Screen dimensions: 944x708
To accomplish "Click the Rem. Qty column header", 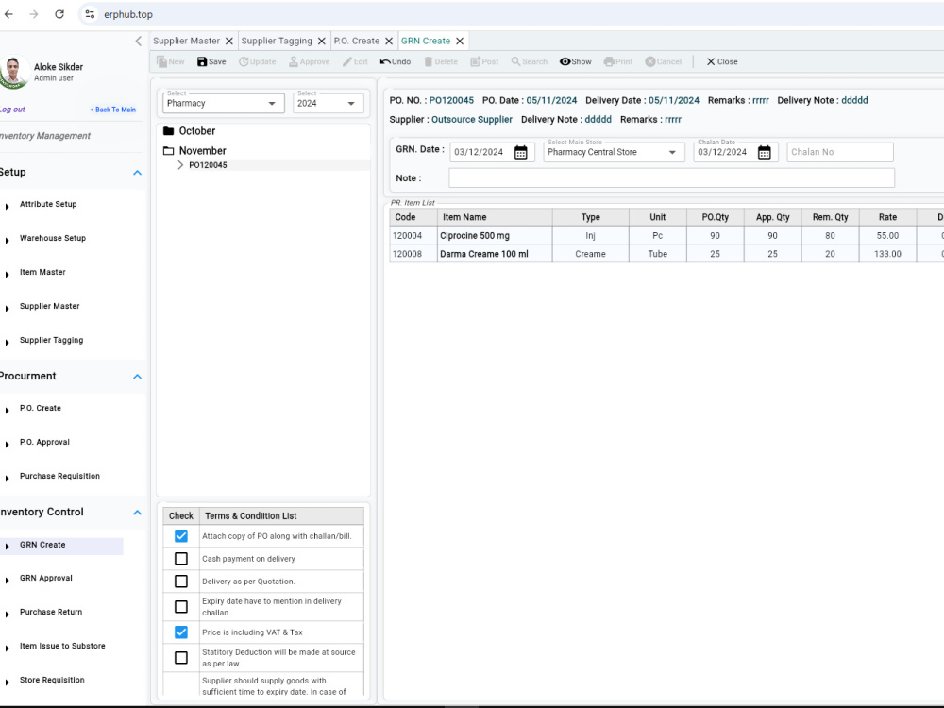I will coord(830,217).
